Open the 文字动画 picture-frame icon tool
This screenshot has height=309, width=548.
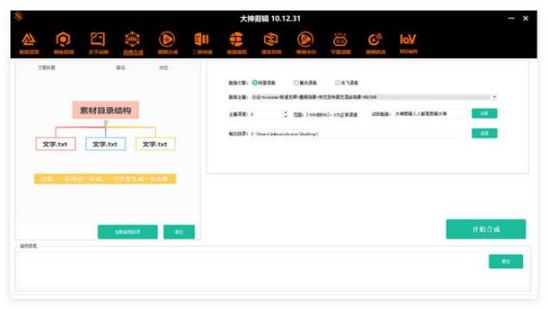coord(98,43)
